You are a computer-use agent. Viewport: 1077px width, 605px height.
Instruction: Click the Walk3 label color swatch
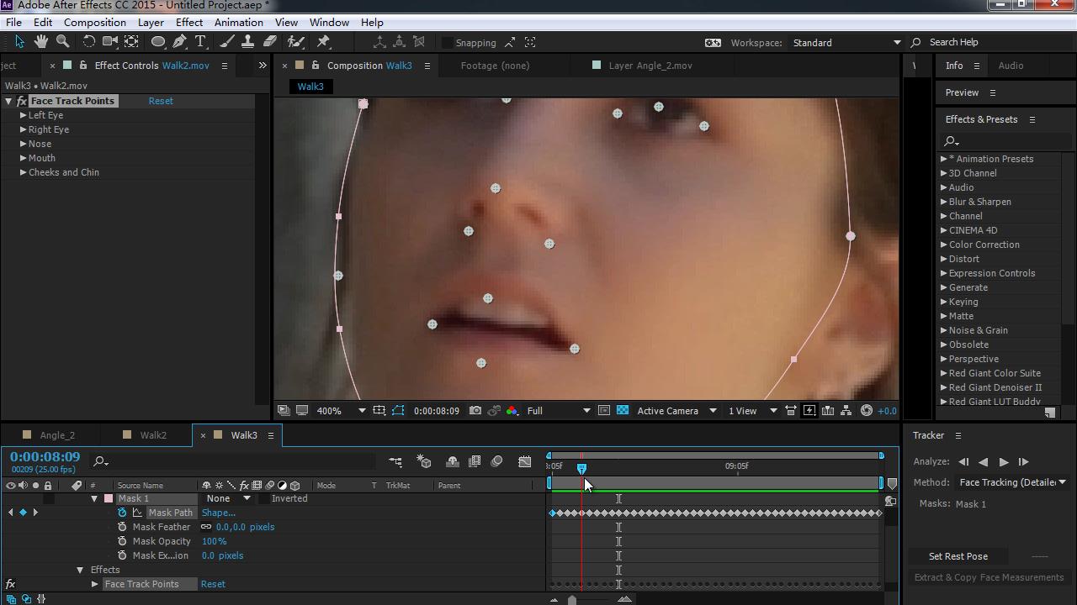[x=218, y=435]
